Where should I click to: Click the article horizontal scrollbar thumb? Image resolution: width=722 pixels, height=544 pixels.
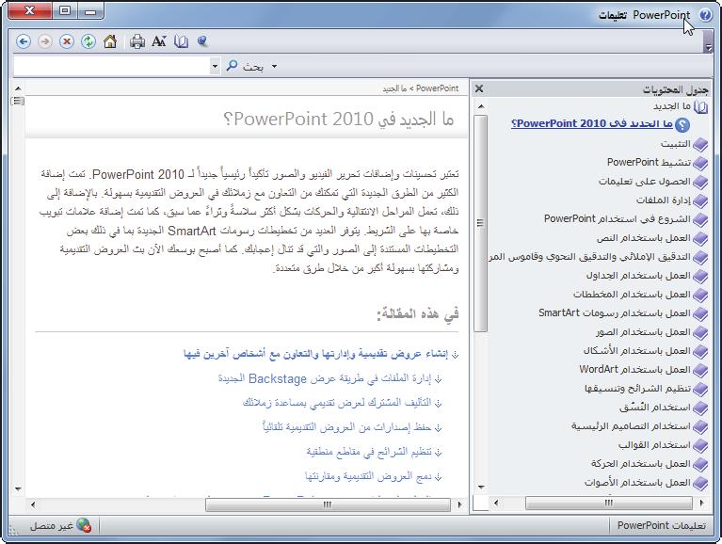(x=328, y=504)
